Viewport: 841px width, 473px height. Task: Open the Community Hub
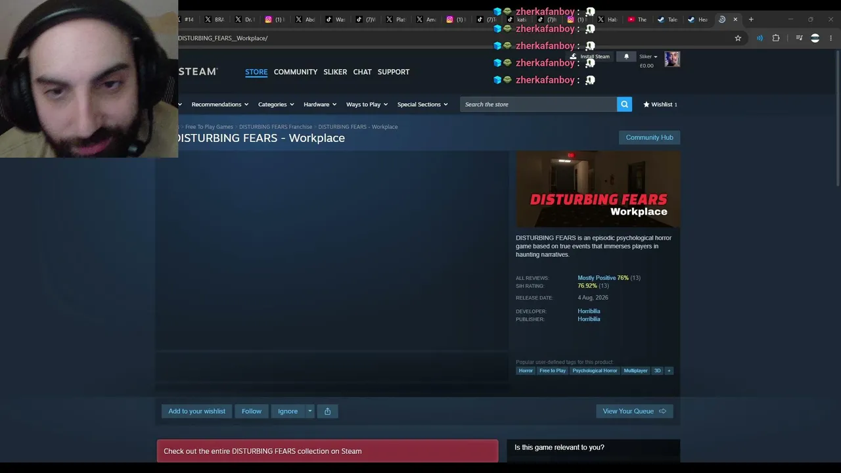pos(649,137)
